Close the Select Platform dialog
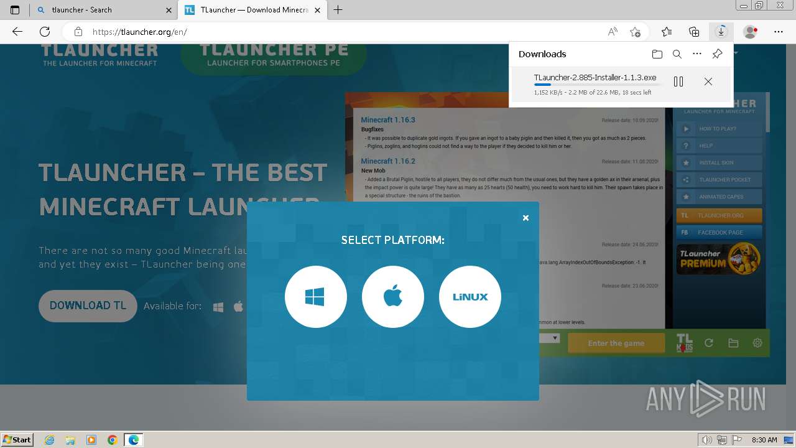The width and height of the screenshot is (796, 448). pyautogui.click(x=525, y=218)
